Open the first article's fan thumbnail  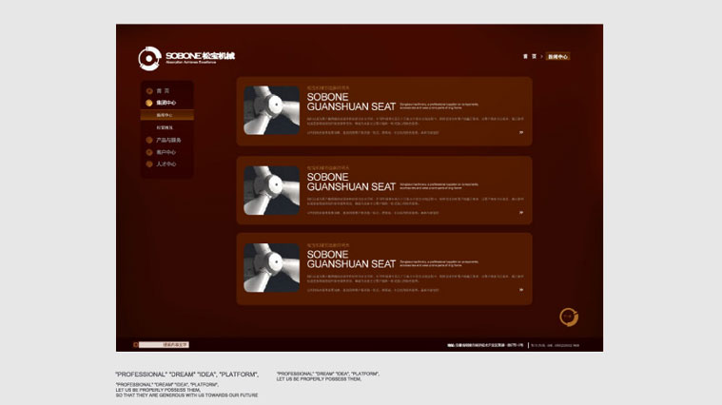point(271,111)
